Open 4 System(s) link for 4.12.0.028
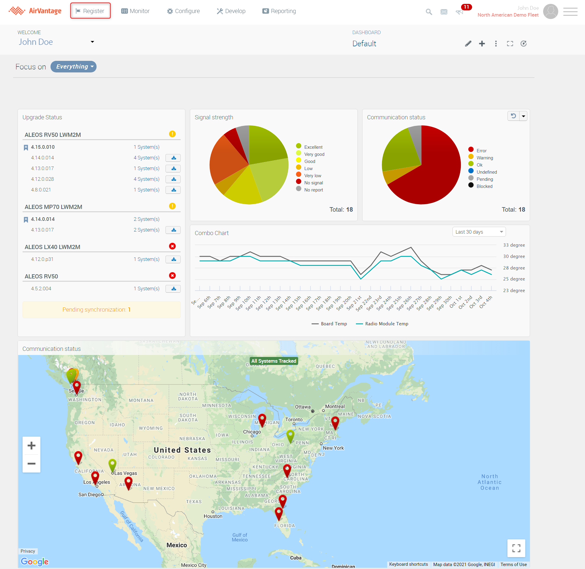Image resolution: width=585 pixels, height=569 pixels. (x=146, y=179)
